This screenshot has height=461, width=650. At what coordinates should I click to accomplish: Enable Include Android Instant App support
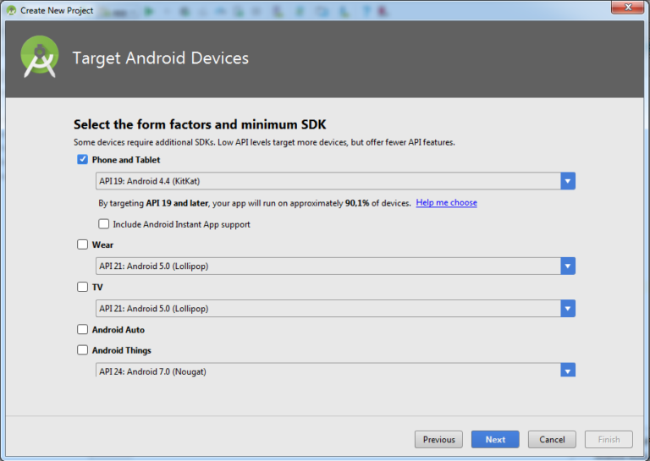[x=104, y=224]
